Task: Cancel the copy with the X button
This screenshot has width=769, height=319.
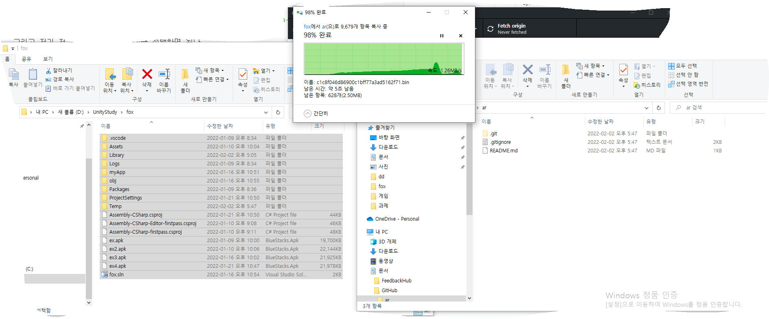Action: tap(461, 36)
